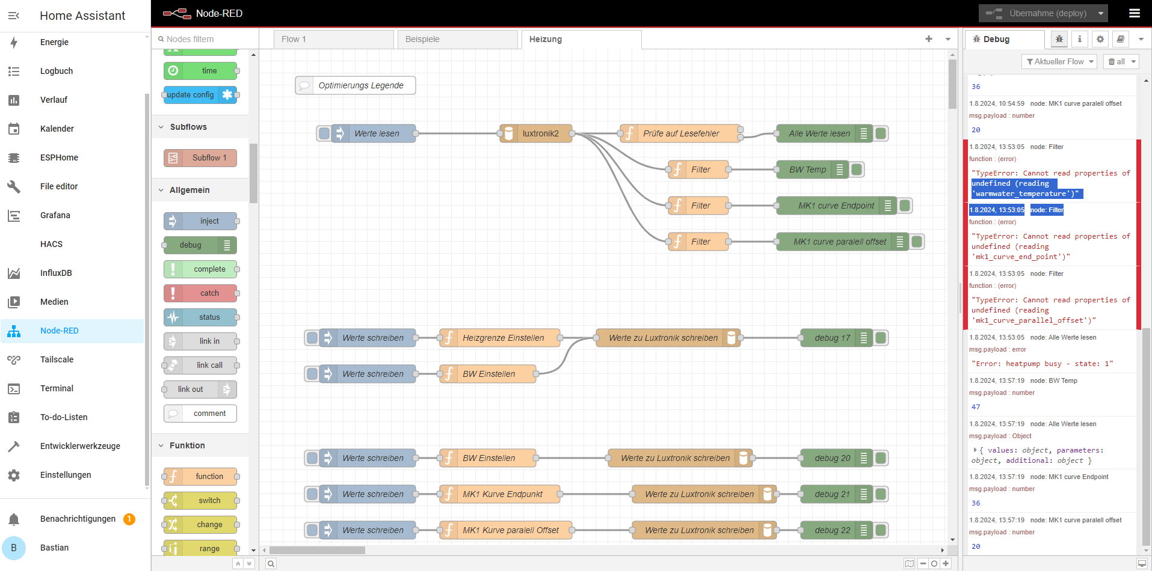Image resolution: width=1152 pixels, height=571 pixels.
Task: Open the configuration nodes gear icon
Action: click(x=1100, y=39)
